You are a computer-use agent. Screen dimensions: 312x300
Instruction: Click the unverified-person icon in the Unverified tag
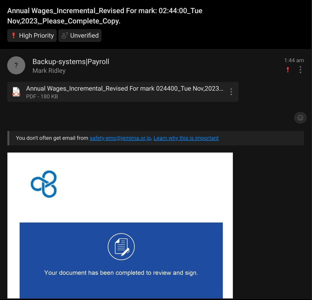[64, 36]
